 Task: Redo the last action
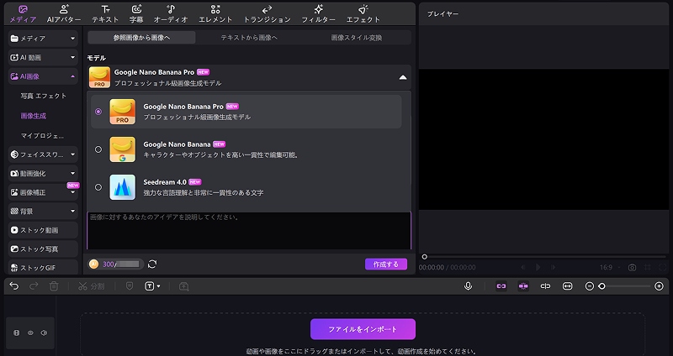[34, 286]
